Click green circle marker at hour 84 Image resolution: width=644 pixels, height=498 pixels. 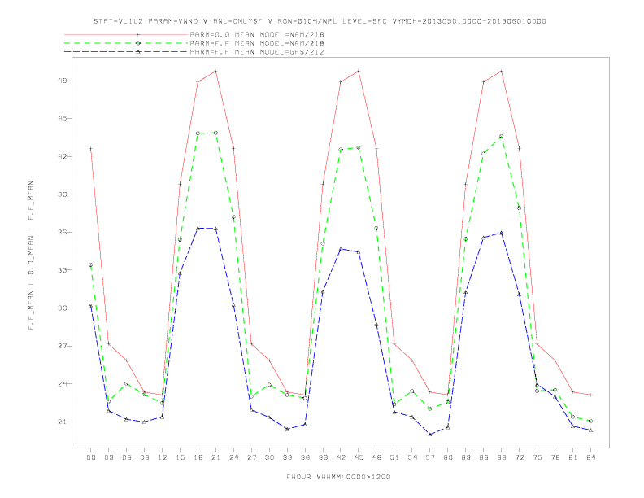591,421
